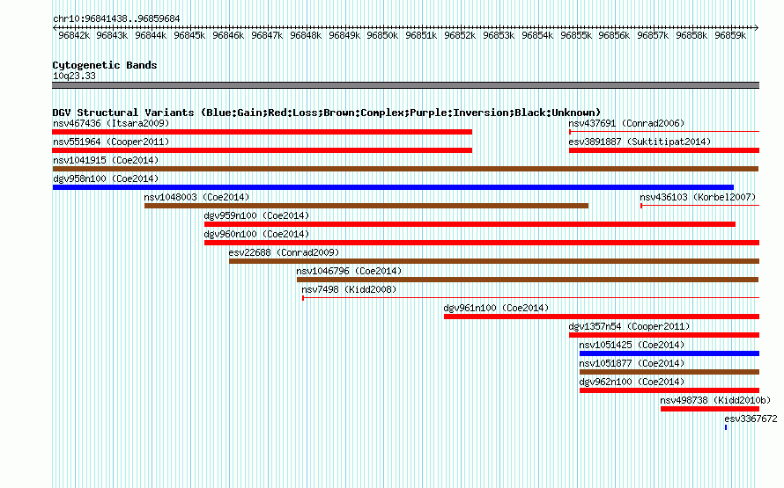Image resolution: width=784 pixels, height=488 pixels.
Task: Select the red dgv960n100 loss bar
Action: pos(482,243)
